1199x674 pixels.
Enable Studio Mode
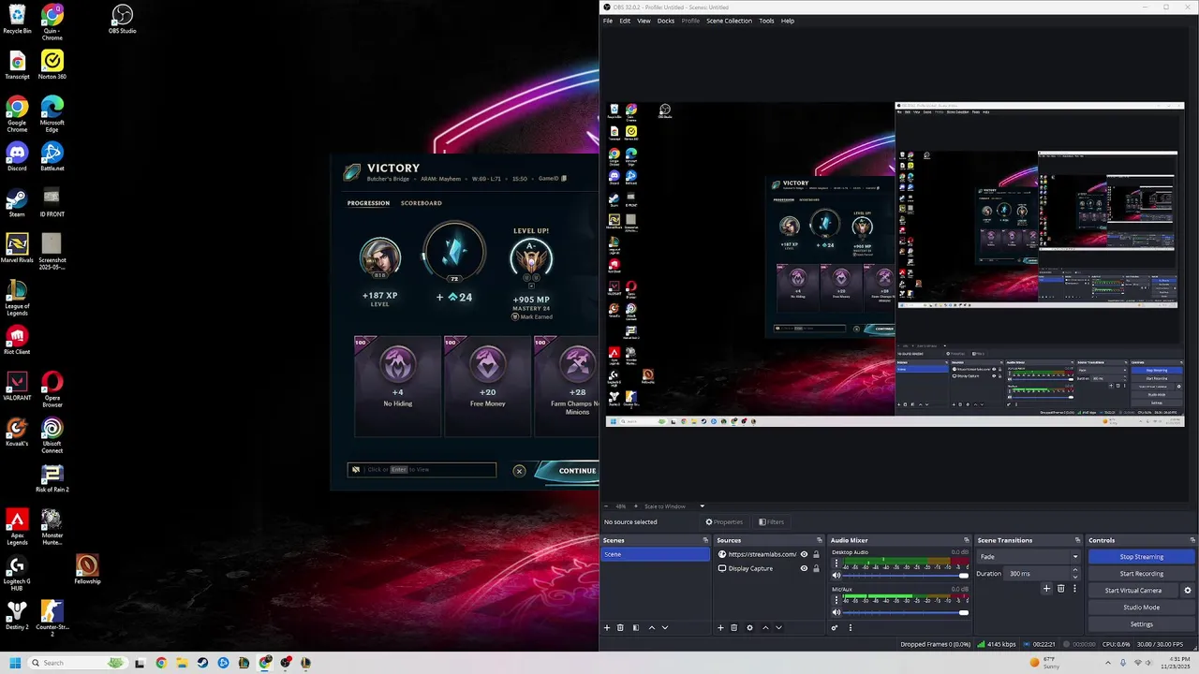click(1141, 608)
